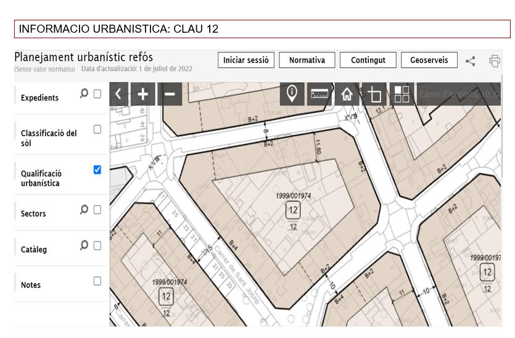Zoom in with the plus button

pyautogui.click(x=143, y=94)
